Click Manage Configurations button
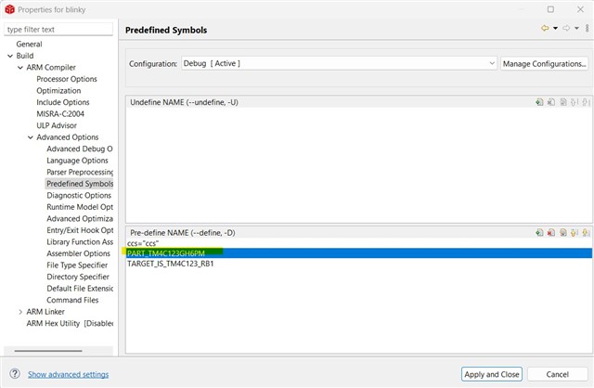The width and height of the screenshot is (594, 388). pos(545,64)
